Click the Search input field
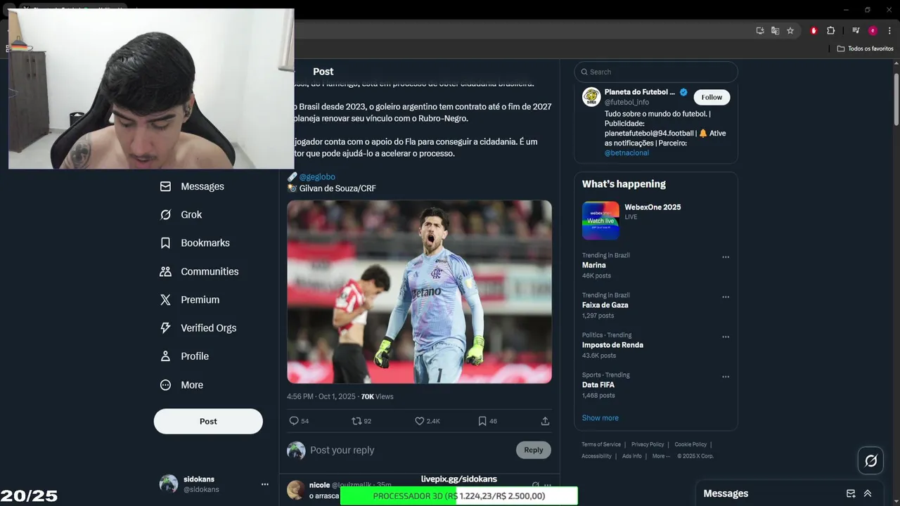900x506 pixels. (x=656, y=72)
